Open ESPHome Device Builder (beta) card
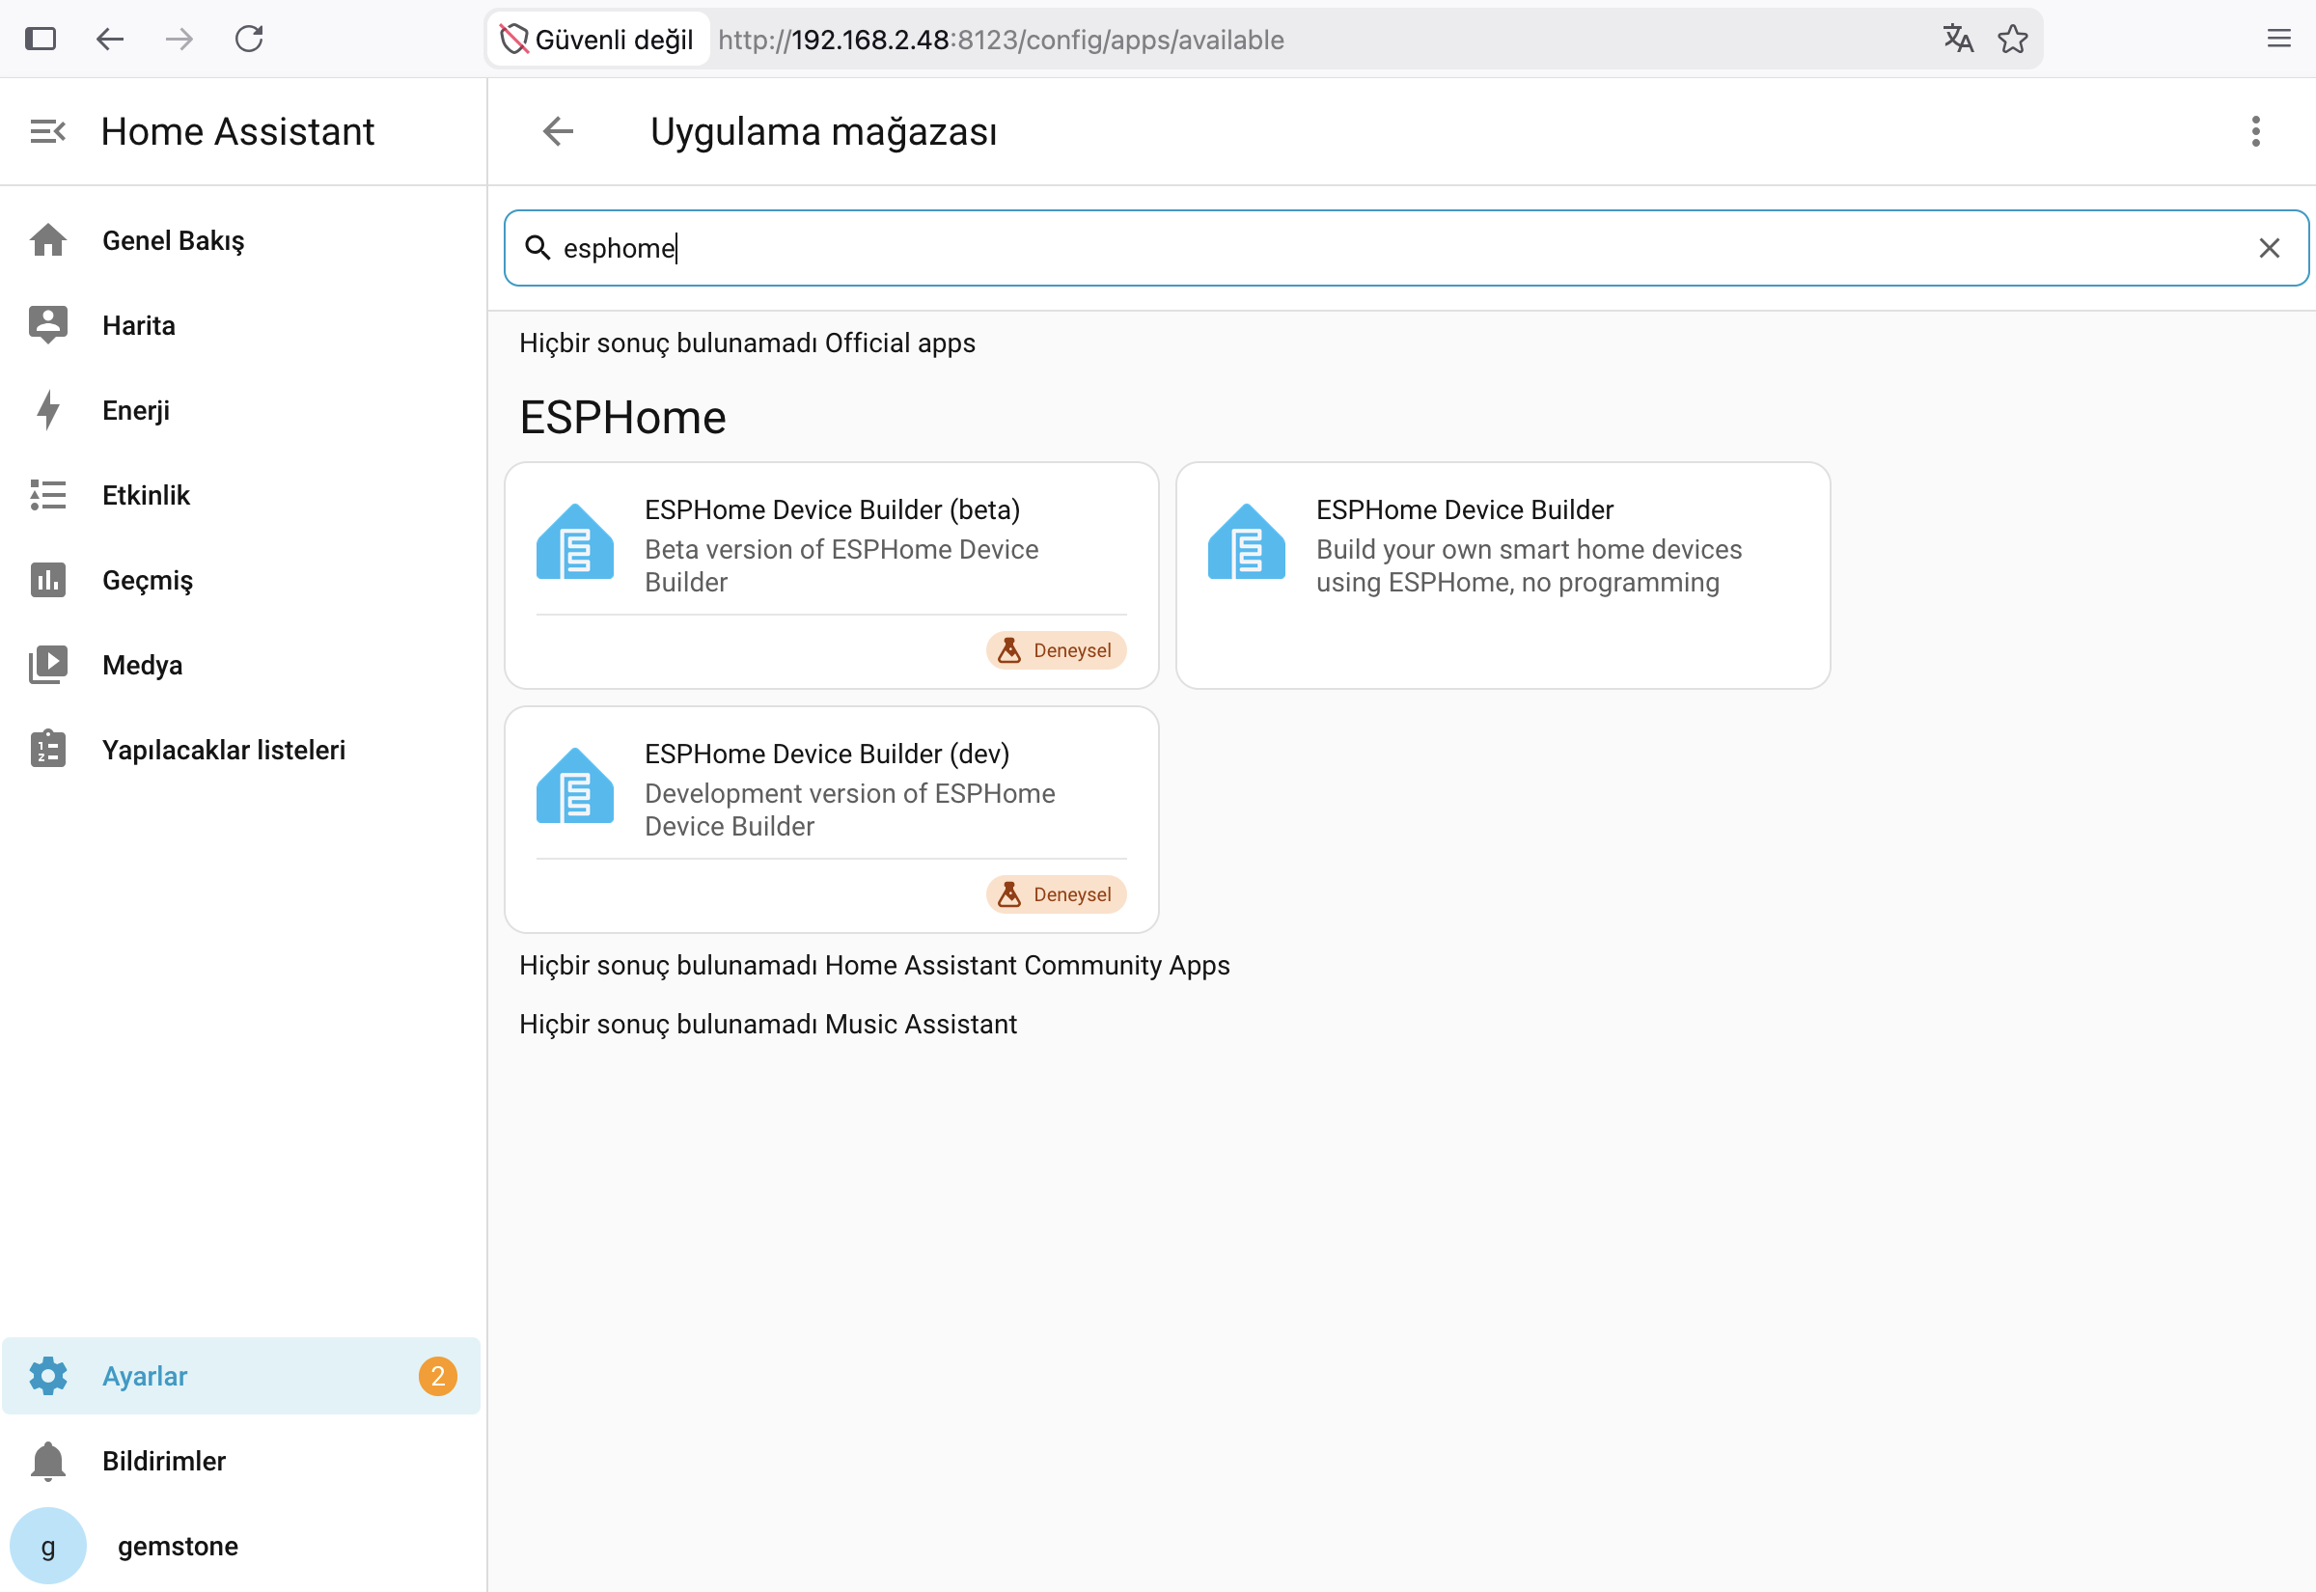The image size is (2316, 1592). coord(832,574)
